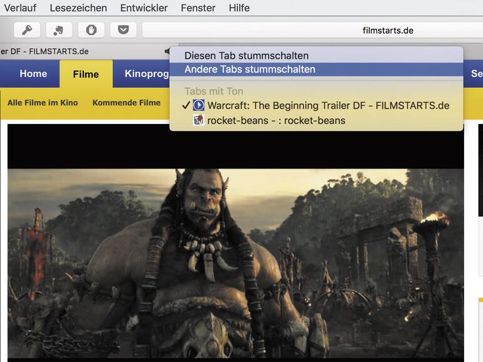This screenshot has height=362, width=483.
Task: Open the Verlauf menu
Action: [20, 8]
